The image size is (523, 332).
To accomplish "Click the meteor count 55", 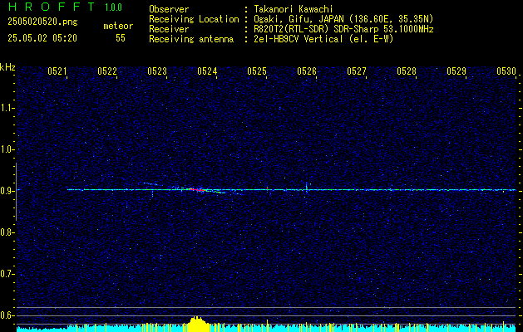I will coord(121,38).
